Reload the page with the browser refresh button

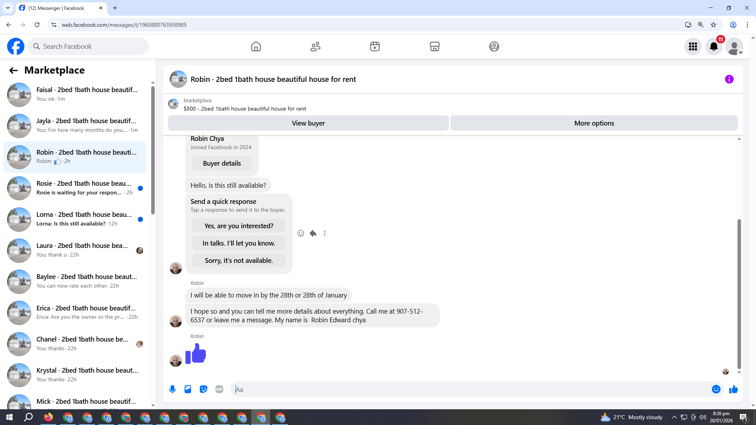point(37,25)
